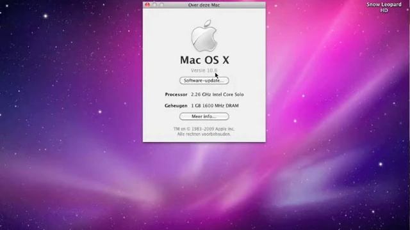Click the Processor label
The image size is (410, 230).
coord(176,95)
